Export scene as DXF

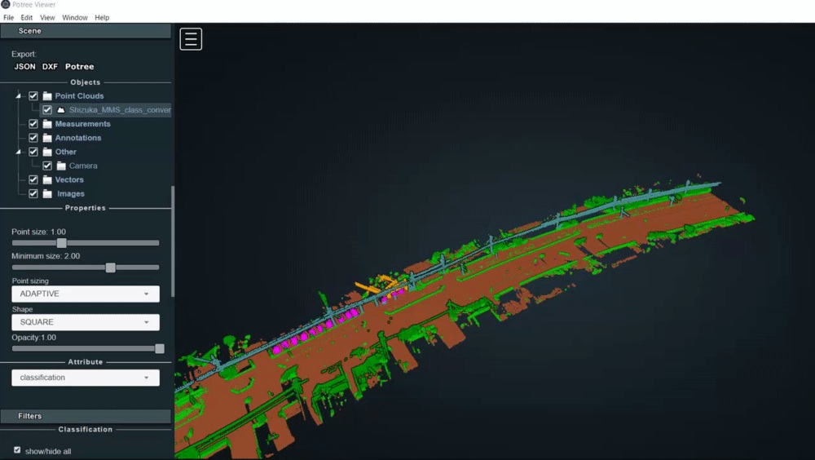click(50, 67)
